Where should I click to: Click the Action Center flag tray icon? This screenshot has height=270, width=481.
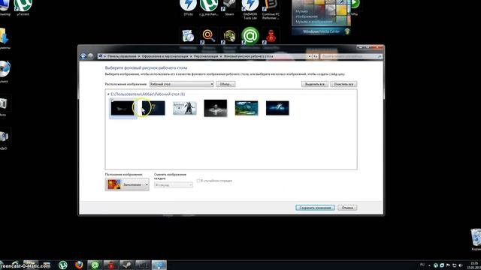(448, 265)
